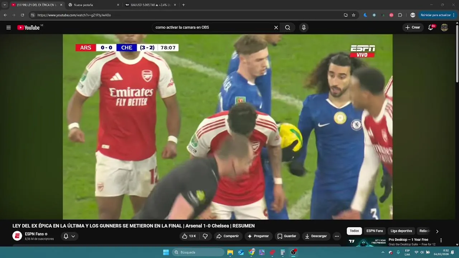
Task: Open the ESPN Fans channel name link
Action: pos(34,234)
